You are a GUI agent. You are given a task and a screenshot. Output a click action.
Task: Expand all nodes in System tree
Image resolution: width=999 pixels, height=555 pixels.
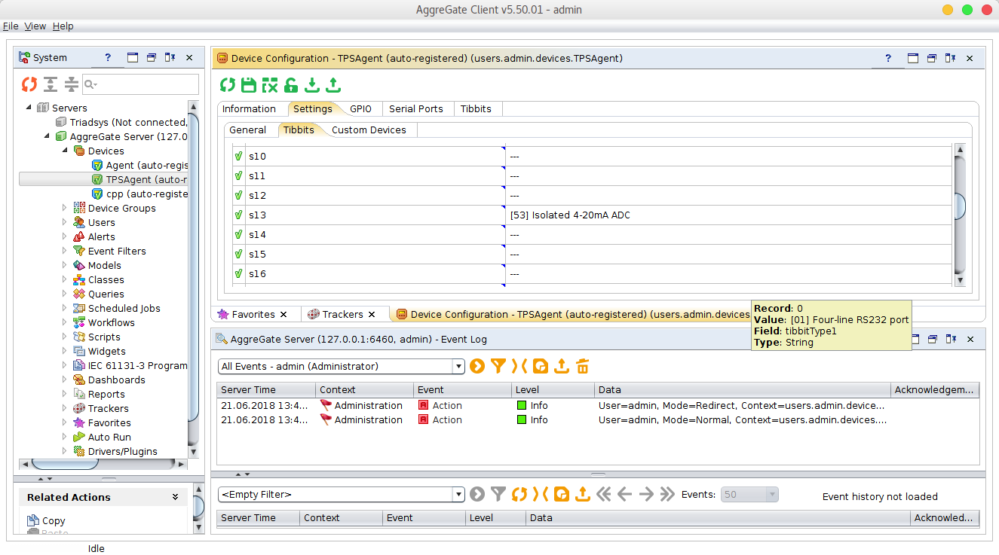click(x=51, y=84)
